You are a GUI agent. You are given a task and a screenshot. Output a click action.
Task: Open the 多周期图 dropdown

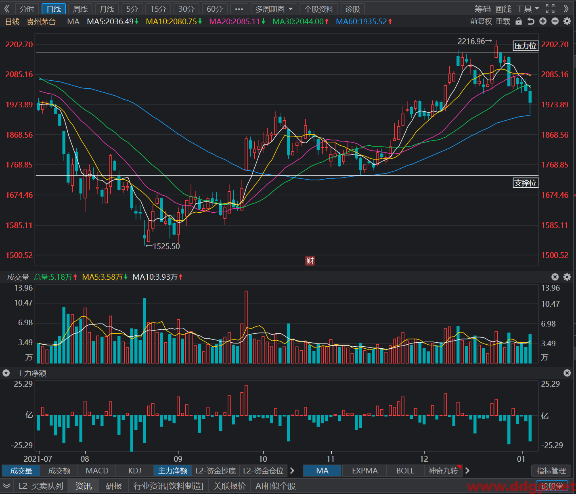point(274,9)
